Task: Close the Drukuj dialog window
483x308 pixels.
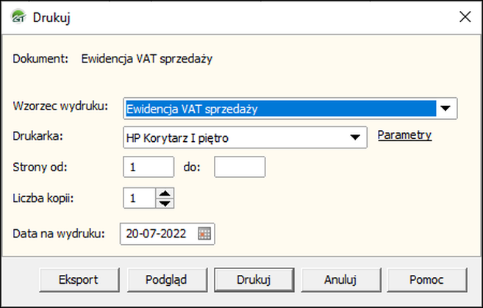Action: [465, 17]
